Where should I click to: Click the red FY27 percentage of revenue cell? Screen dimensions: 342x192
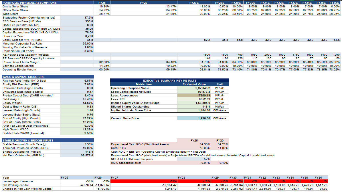coord(144,181)
